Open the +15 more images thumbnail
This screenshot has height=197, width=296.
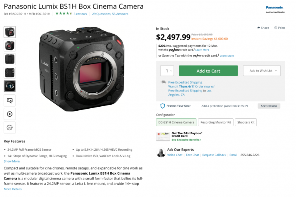(x=10, y=86)
